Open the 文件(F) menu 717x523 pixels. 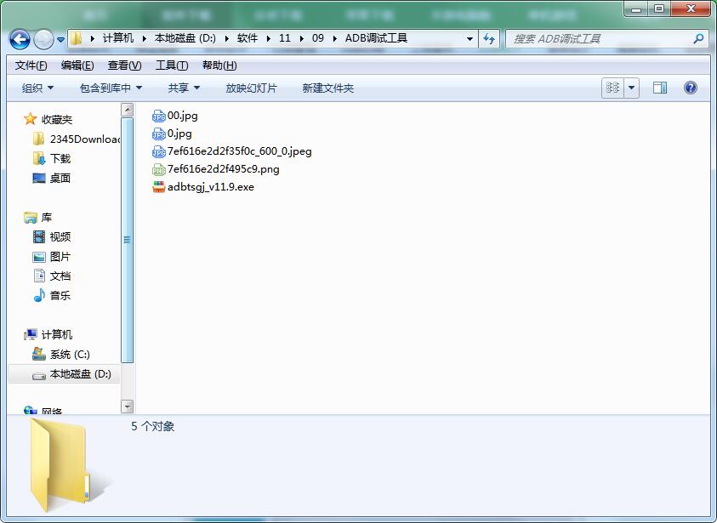[x=31, y=65]
